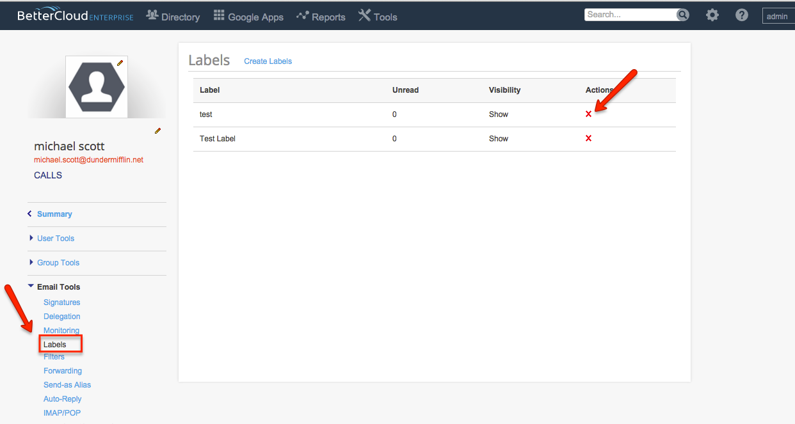This screenshot has width=795, height=424.
Task: Click the user avatar picture
Action: pos(97,87)
